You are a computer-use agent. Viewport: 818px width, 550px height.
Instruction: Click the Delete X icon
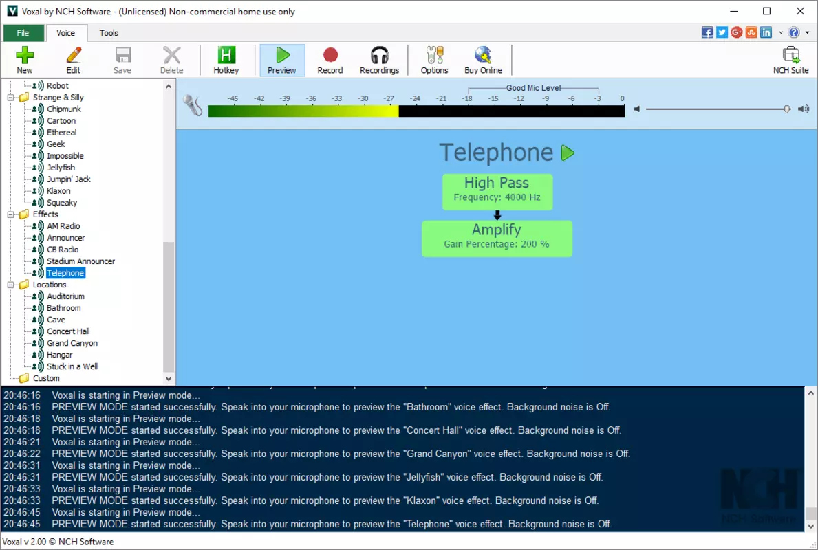pos(171,60)
